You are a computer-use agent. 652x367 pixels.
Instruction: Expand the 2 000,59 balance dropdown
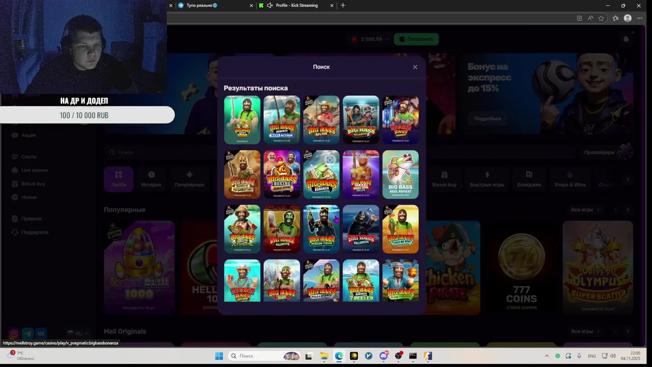387,39
